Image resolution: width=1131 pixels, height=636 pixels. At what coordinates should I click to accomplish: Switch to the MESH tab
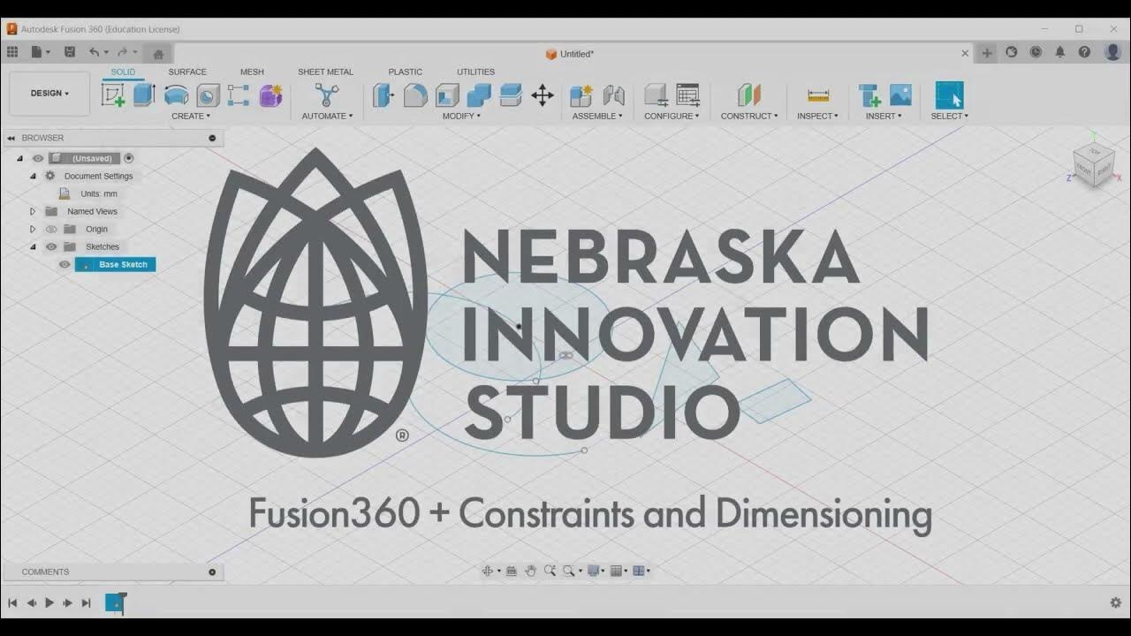point(252,72)
